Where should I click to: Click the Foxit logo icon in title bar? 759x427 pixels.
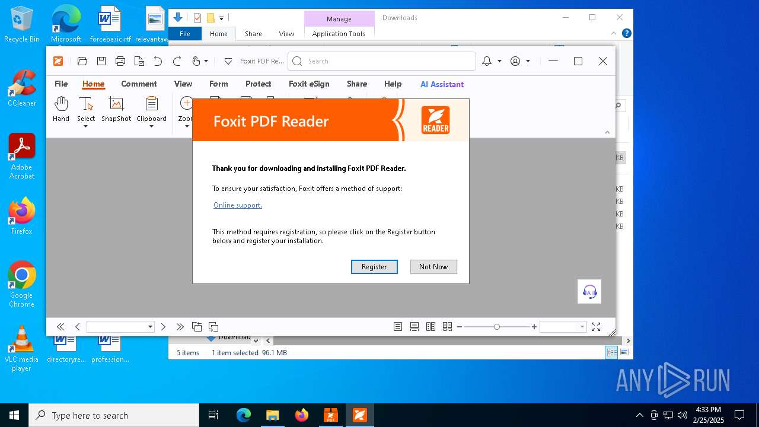tap(58, 61)
